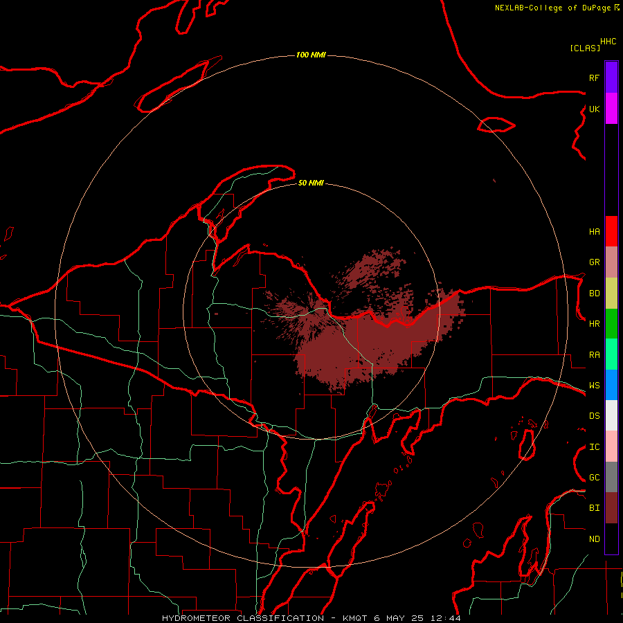Click the BI brown legend swatch
Viewport: 623px width, 623px height.
click(x=611, y=508)
